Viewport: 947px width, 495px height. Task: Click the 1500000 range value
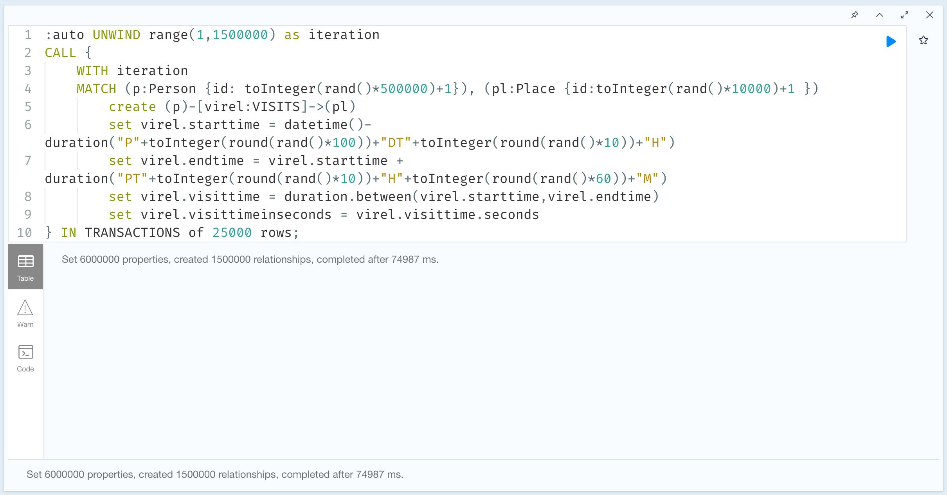coord(240,35)
